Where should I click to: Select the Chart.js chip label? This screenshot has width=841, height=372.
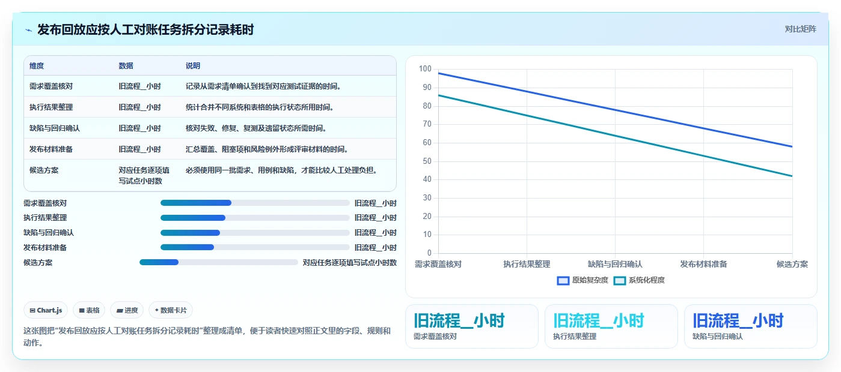(x=50, y=310)
